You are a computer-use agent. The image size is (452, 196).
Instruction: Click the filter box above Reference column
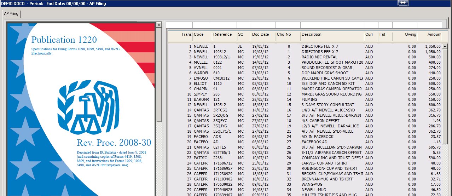225,25
